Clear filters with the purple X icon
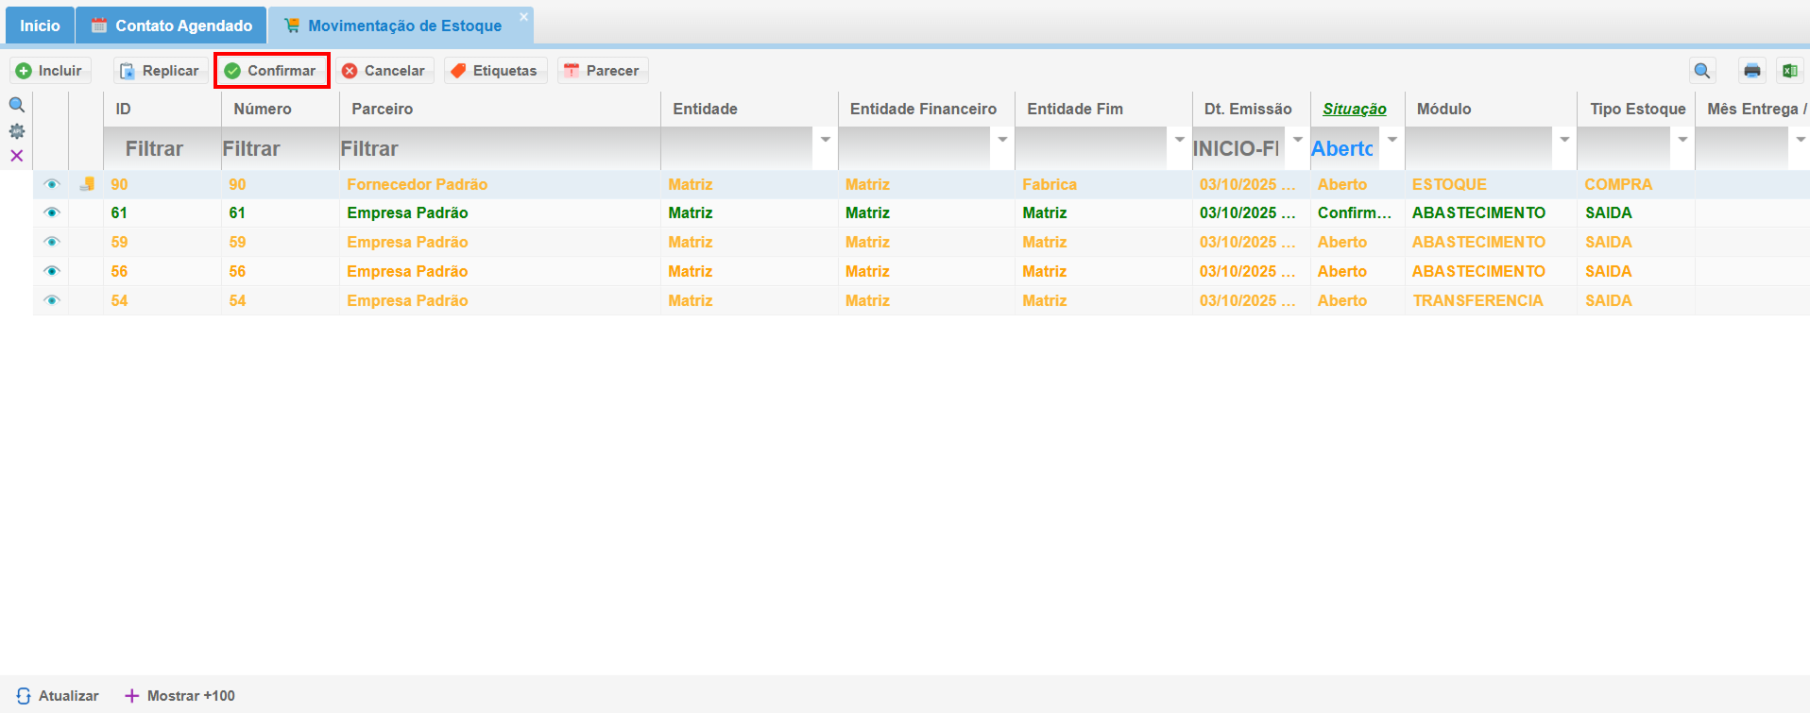Viewport: 1810px width, 713px height. tap(17, 156)
